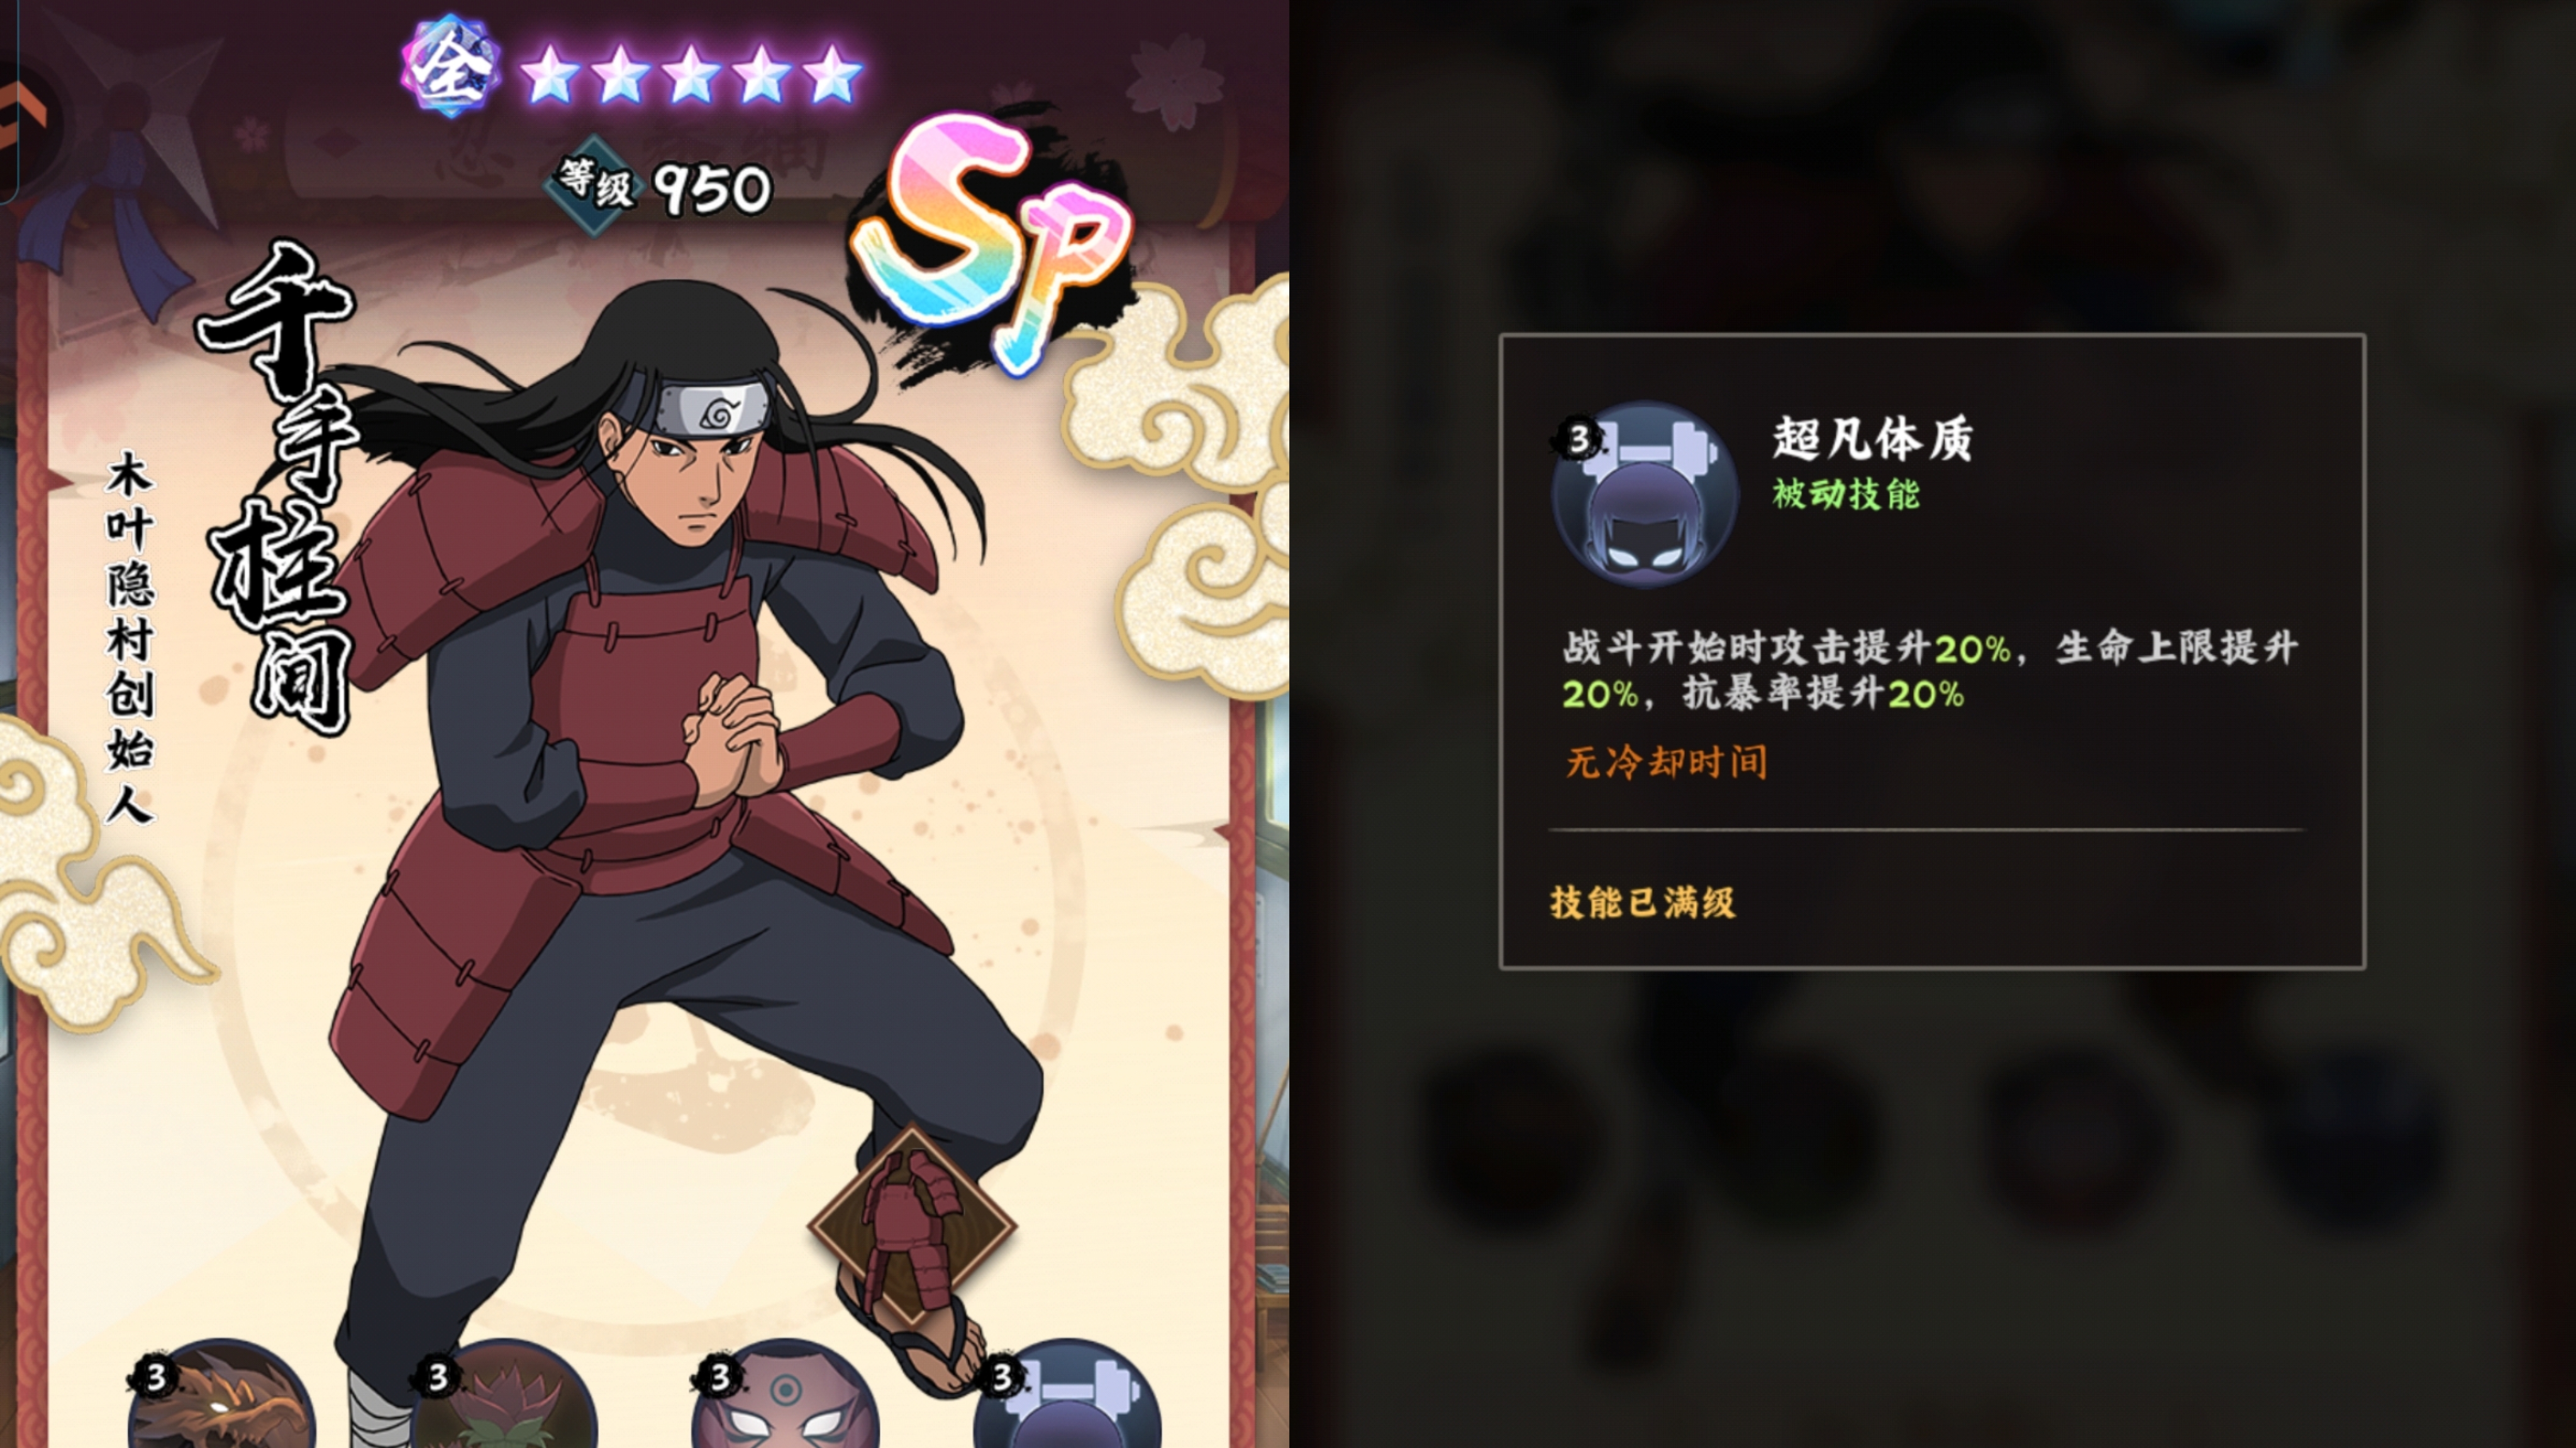
Task: Select the wood dragon skill icon
Action: pos(221,1396)
